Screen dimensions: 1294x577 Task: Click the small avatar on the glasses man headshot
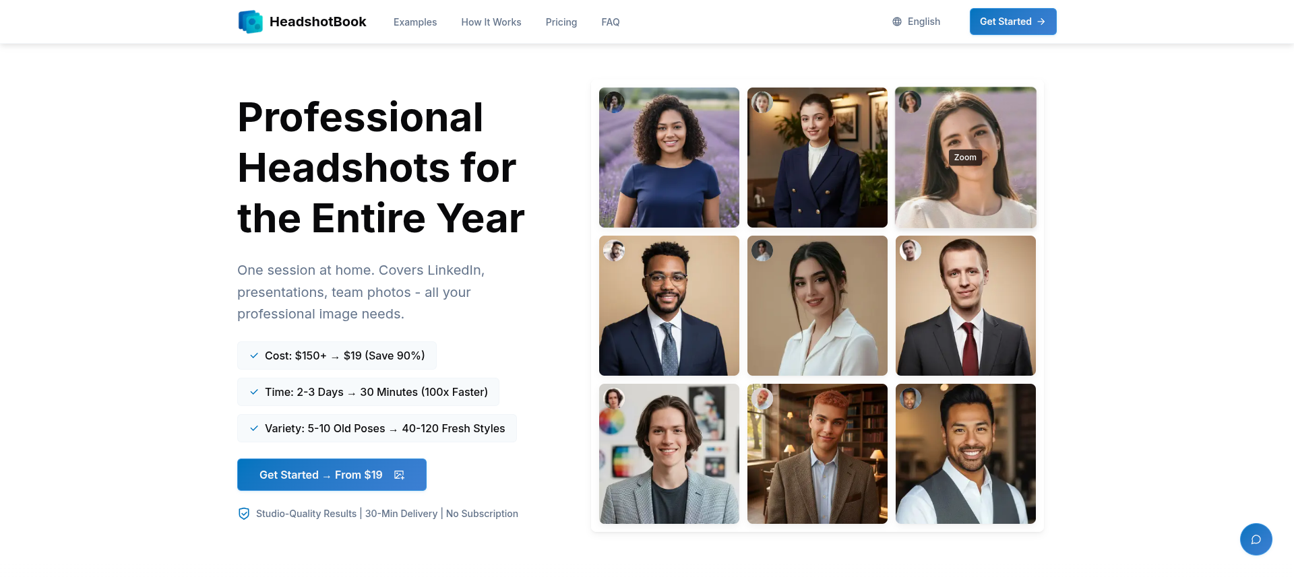(613, 250)
